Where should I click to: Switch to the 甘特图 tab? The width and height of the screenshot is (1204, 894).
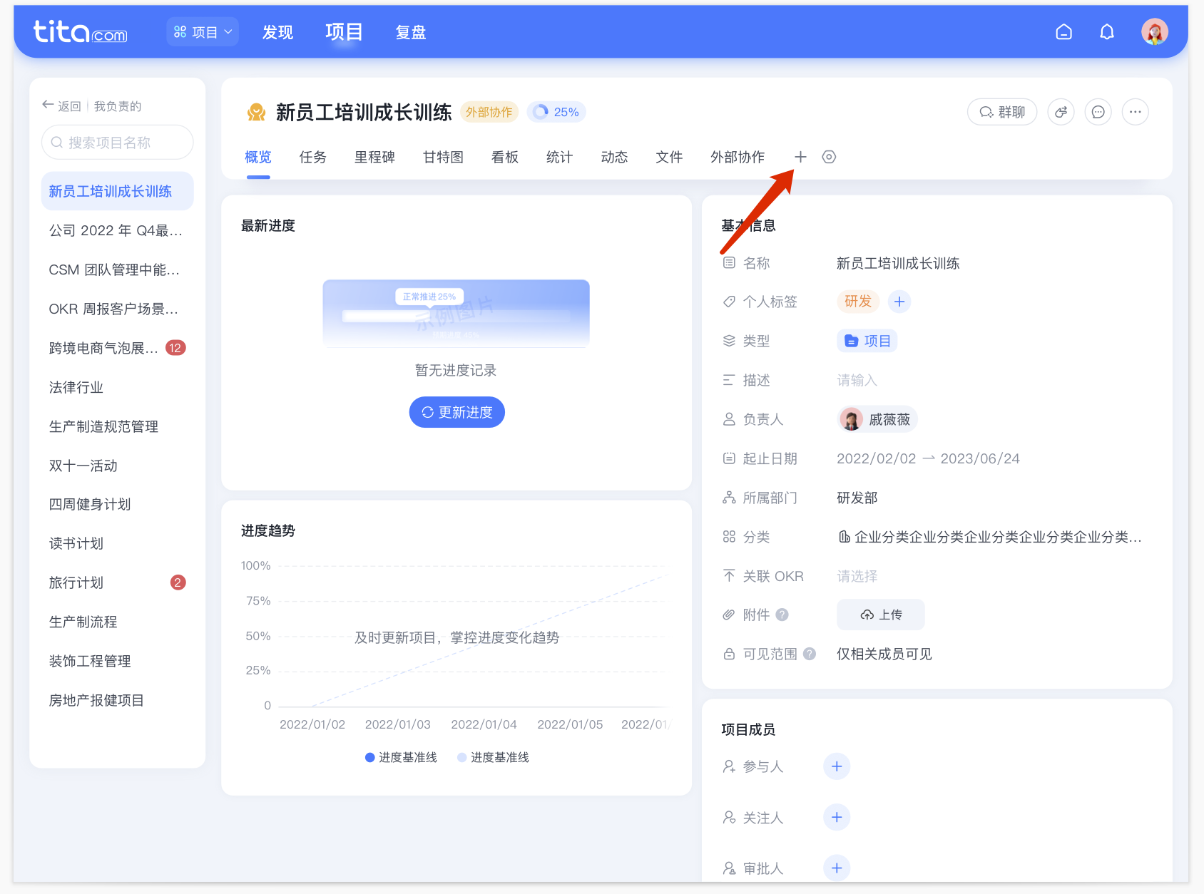[x=442, y=157]
